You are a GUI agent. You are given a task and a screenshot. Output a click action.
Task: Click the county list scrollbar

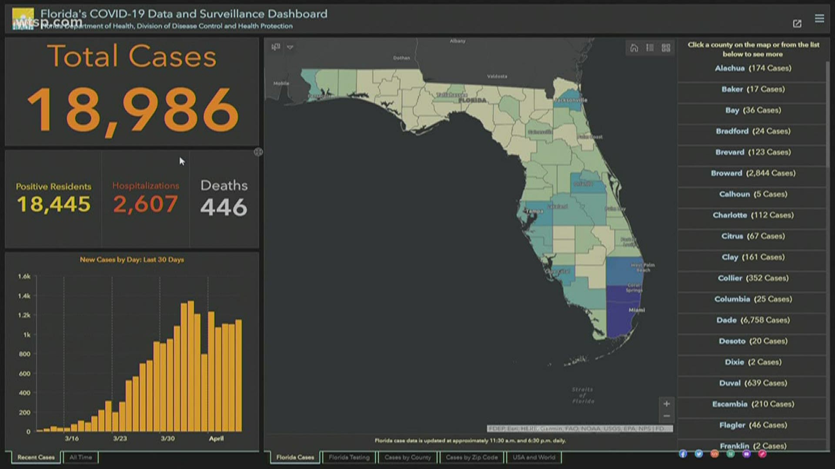pyautogui.click(x=828, y=114)
